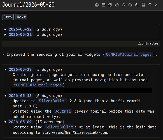Open the search magnifier icon
This screenshot has width=163, height=140.
[x=150, y=5]
